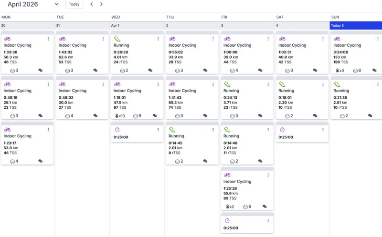Select the Today 5 Sunday date header
Image resolution: width=382 pixels, height=237 pixels.
click(356, 25)
